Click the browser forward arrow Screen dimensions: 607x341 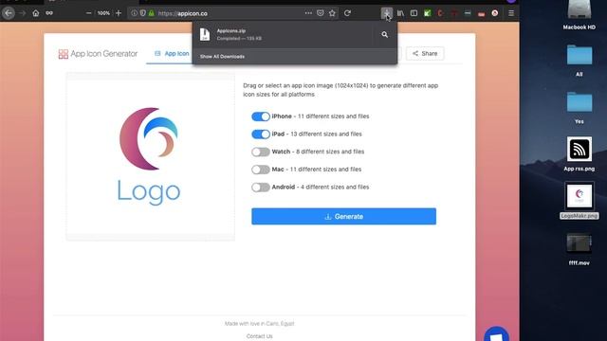pos(23,13)
